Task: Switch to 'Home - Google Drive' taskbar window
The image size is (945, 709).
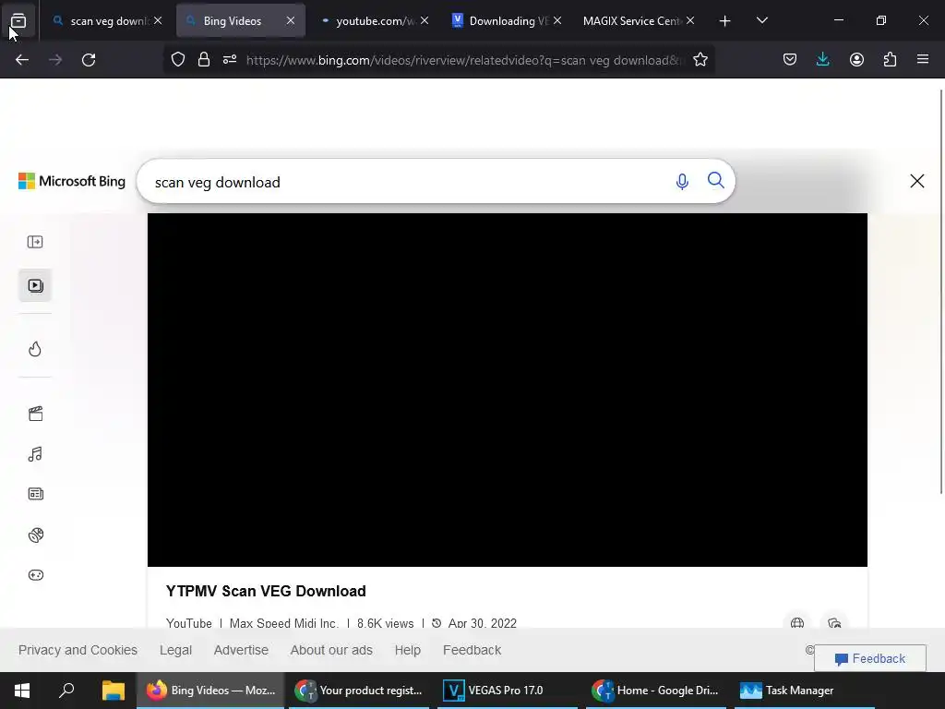Action: [x=656, y=691]
